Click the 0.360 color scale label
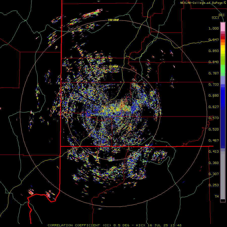 point(214,163)
